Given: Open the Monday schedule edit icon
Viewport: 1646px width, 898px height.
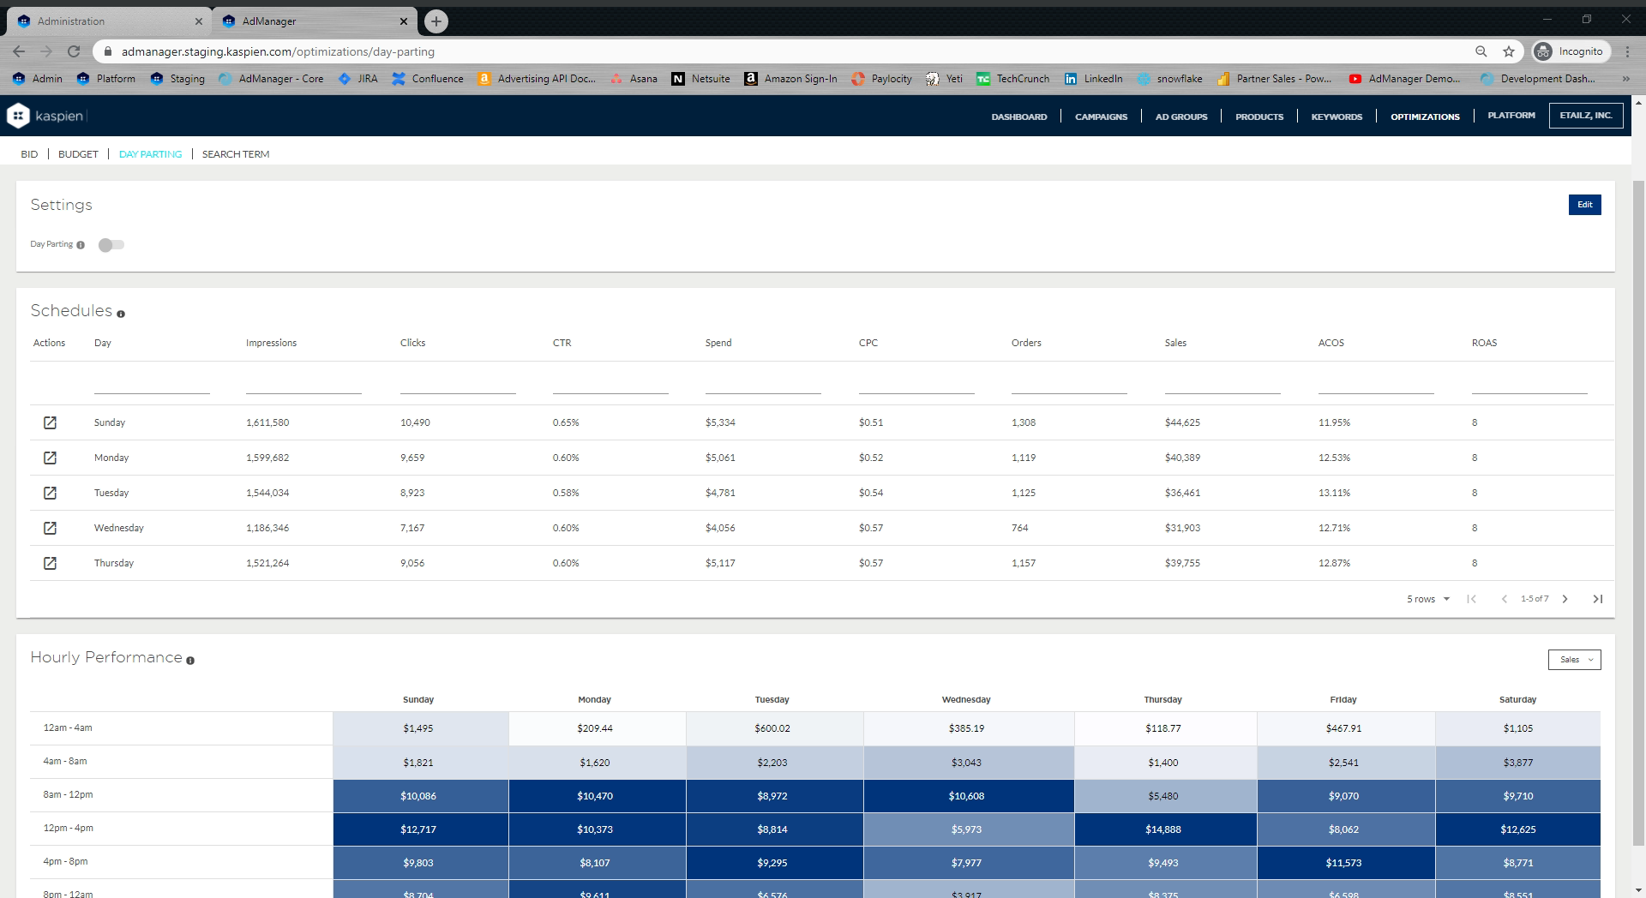Looking at the screenshot, I should (50, 458).
